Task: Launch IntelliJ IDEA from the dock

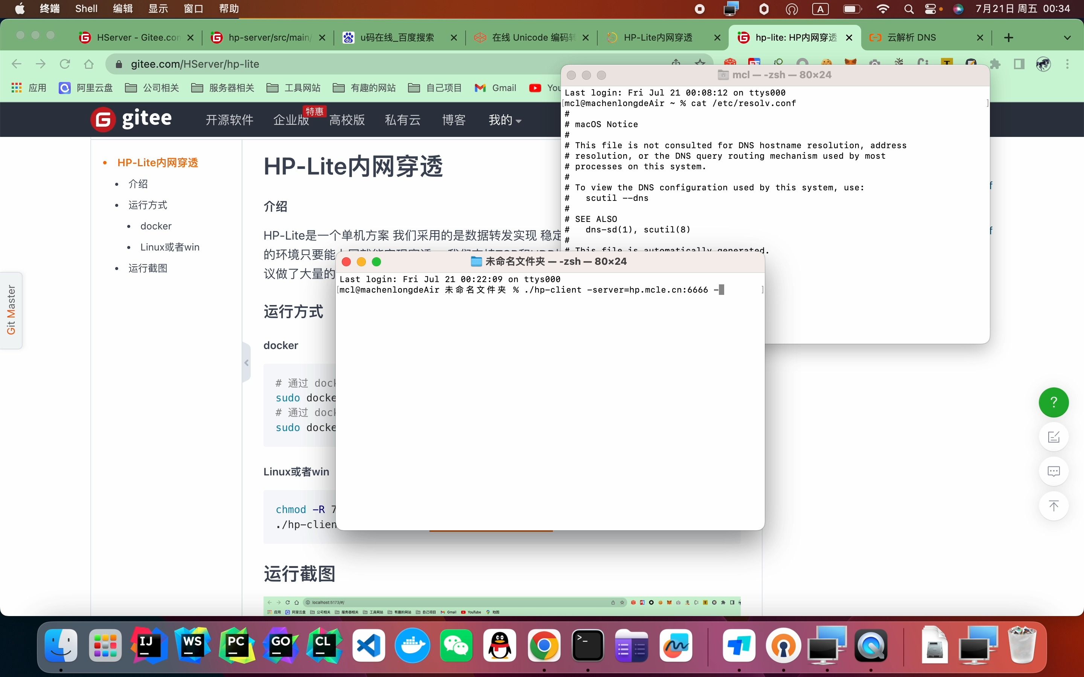Action: (x=149, y=645)
